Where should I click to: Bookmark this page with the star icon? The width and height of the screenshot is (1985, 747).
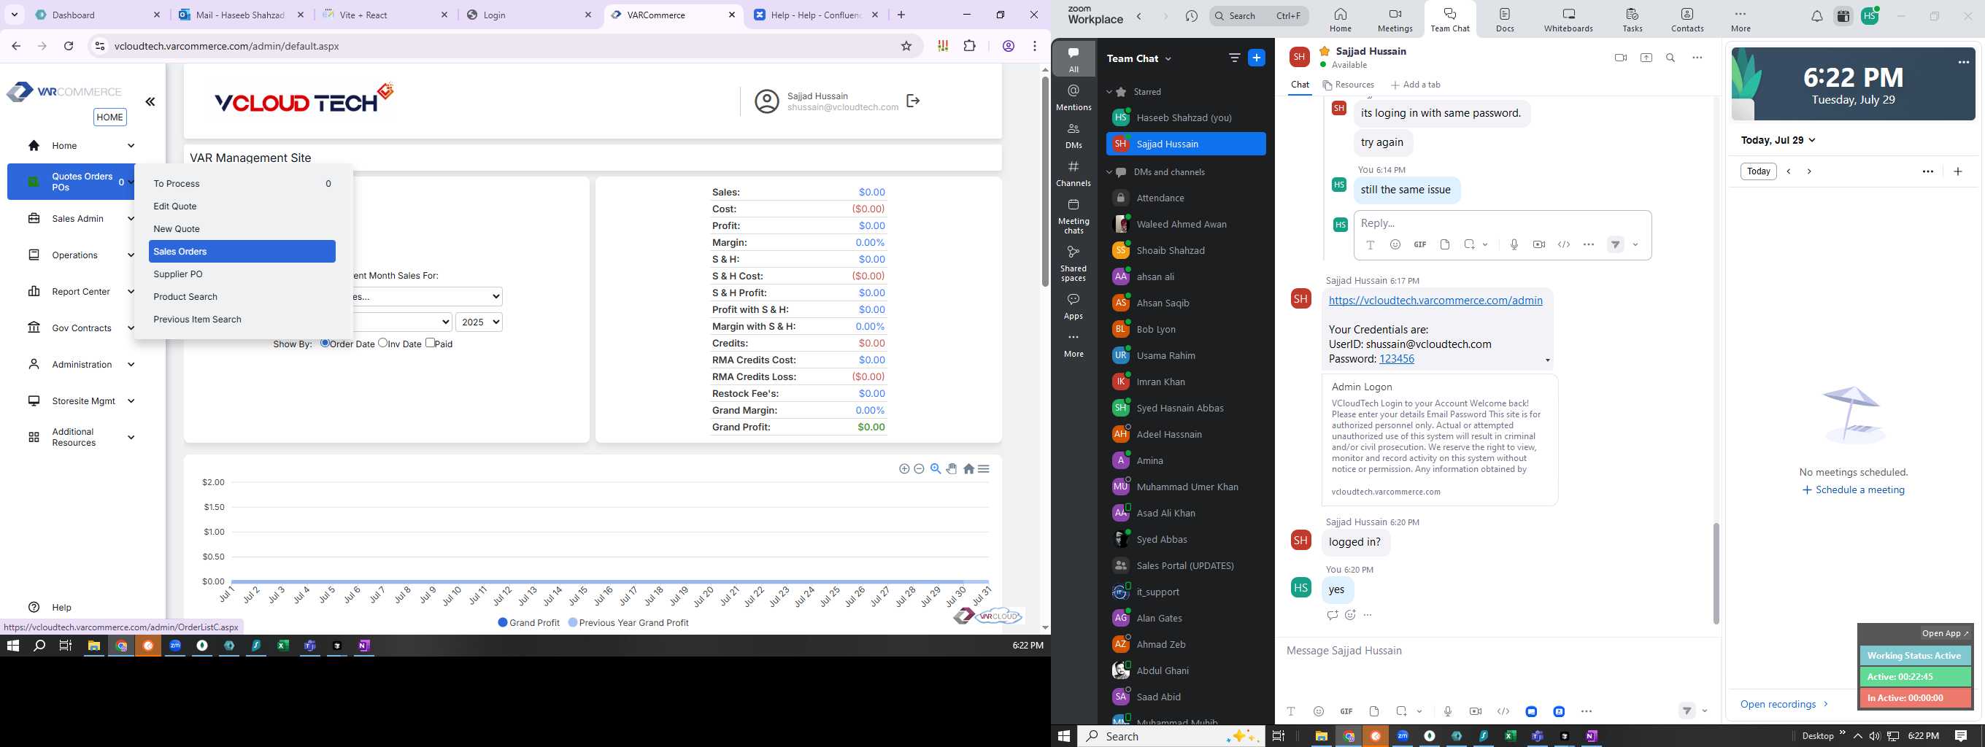point(906,46)
